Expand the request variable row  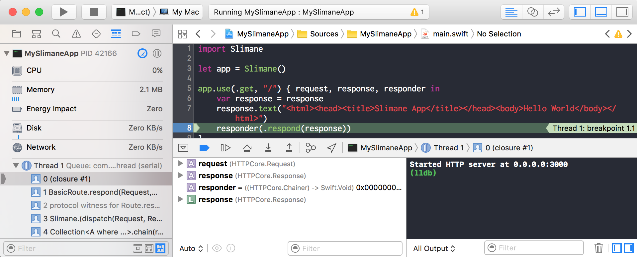click(x=181, y=163)
